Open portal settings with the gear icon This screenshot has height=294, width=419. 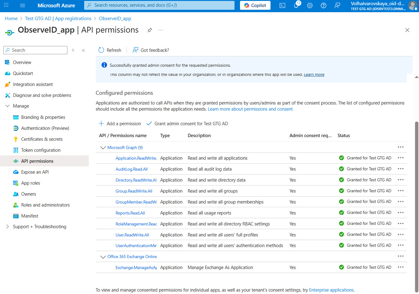[310, 5]
